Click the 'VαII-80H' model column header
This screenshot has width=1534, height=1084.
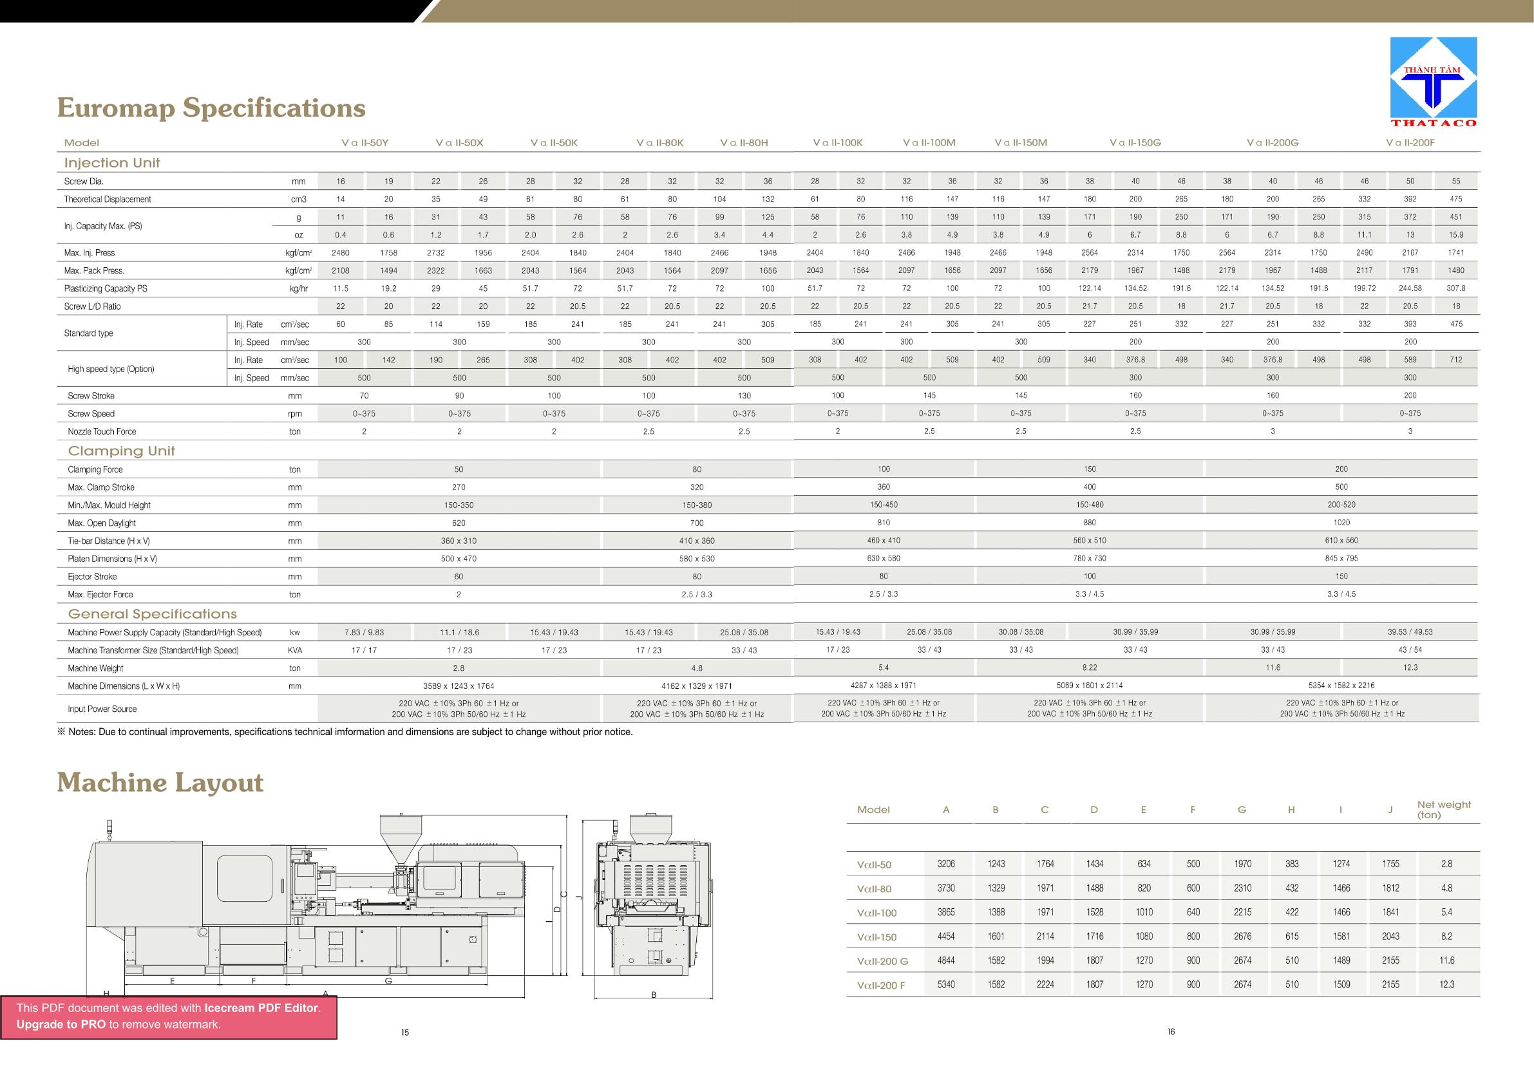tap(744, 143)
